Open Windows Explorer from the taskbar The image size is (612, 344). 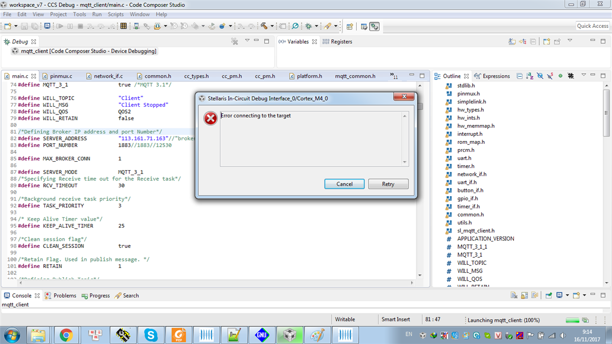click(38, 336)
